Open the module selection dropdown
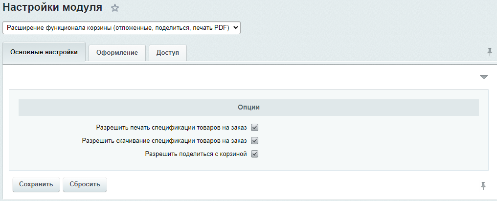Screen dimensions: 497x201 point(122,28)
